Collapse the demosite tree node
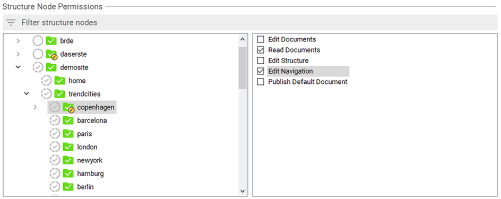501x199 pixels. 18,67
